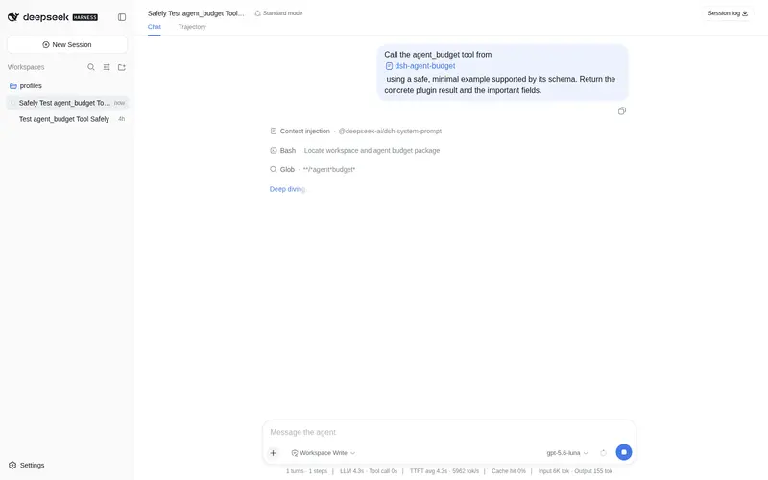Click the Deep diving status text
768x480 pixels.
287,189
